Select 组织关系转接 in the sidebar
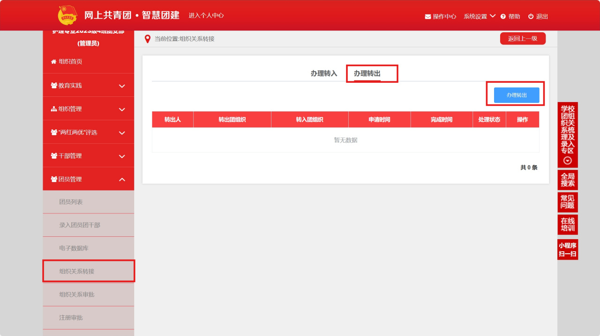Screen dimensions: 600x336 point(88,271)
